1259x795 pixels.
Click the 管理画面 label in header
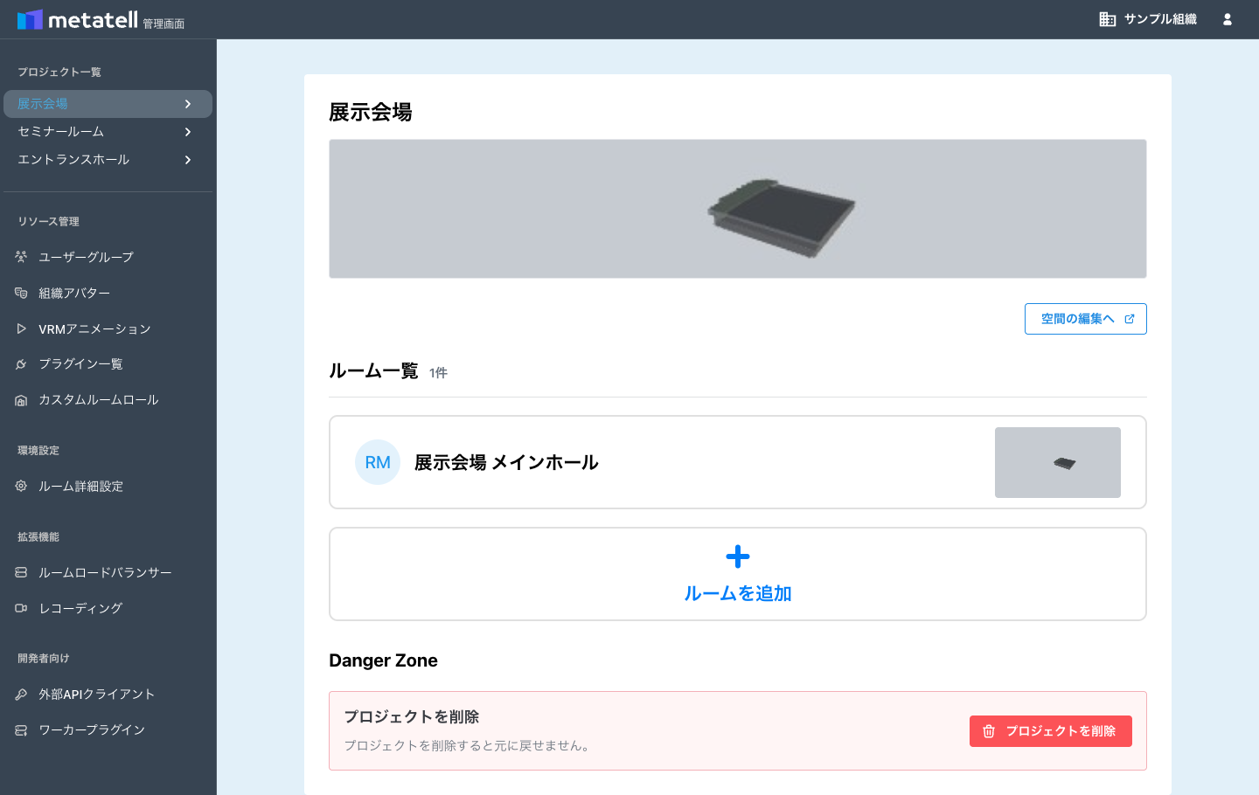tap(163, 24)
